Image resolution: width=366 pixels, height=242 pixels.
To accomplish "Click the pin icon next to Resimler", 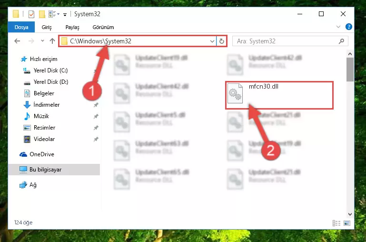I will coord(96,128).
